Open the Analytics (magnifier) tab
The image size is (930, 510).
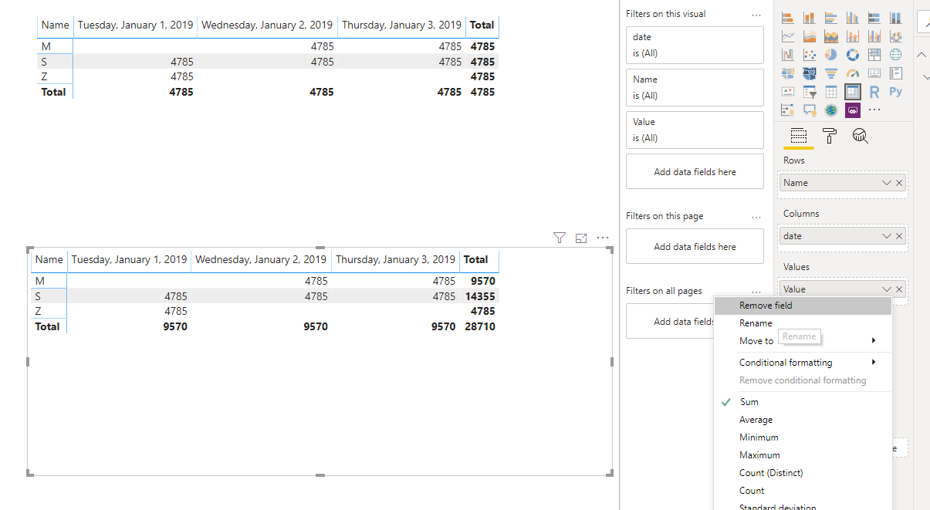[860, 137]
